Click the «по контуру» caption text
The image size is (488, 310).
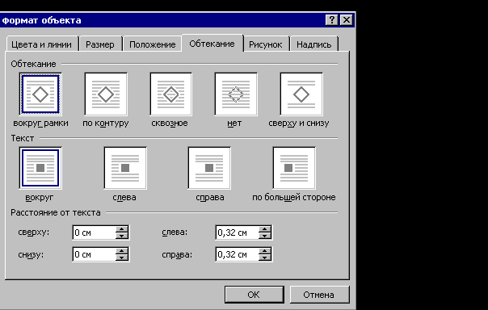106,124
